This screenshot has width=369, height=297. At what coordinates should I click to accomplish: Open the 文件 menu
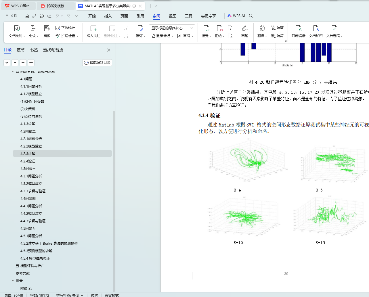point(12,16)
